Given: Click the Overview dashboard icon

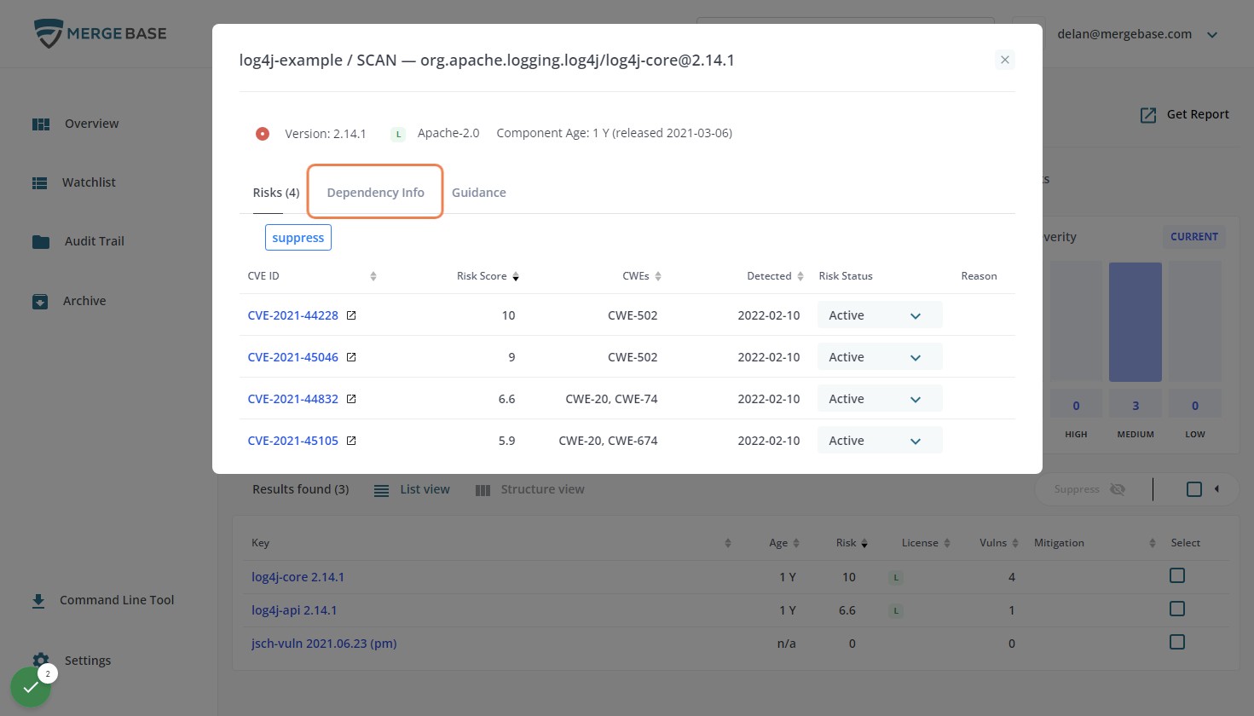Looking at the screenshot, I should pos(41,124).
